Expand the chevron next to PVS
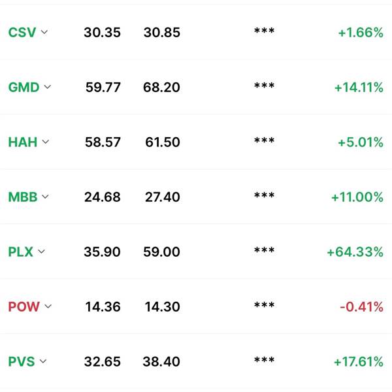392x392 pixels. click(43, 361)
